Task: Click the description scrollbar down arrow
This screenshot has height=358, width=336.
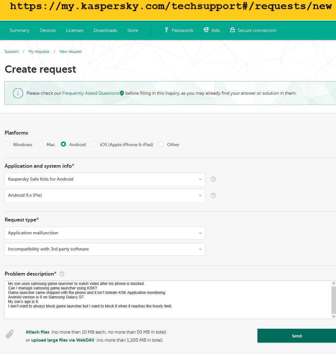Action: coord(334,316)
